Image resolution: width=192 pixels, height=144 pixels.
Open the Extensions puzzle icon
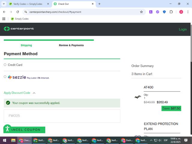(x=171, y=12)
